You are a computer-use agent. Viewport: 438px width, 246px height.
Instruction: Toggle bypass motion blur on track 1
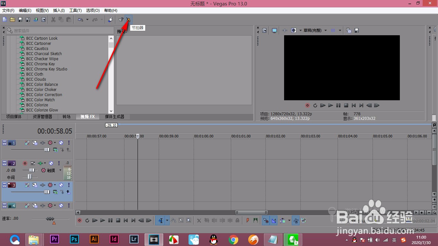click(x=27, y=143)
